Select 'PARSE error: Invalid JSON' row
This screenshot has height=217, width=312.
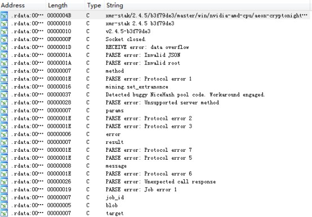pos(155,55)
